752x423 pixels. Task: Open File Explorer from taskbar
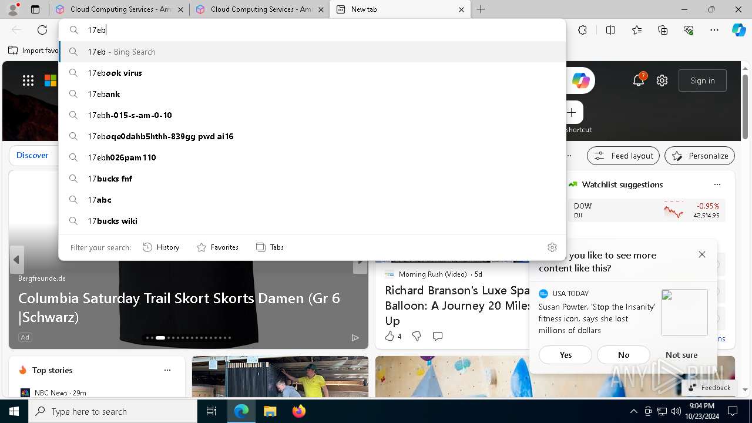pyautogui.click(x=270, y=411)
